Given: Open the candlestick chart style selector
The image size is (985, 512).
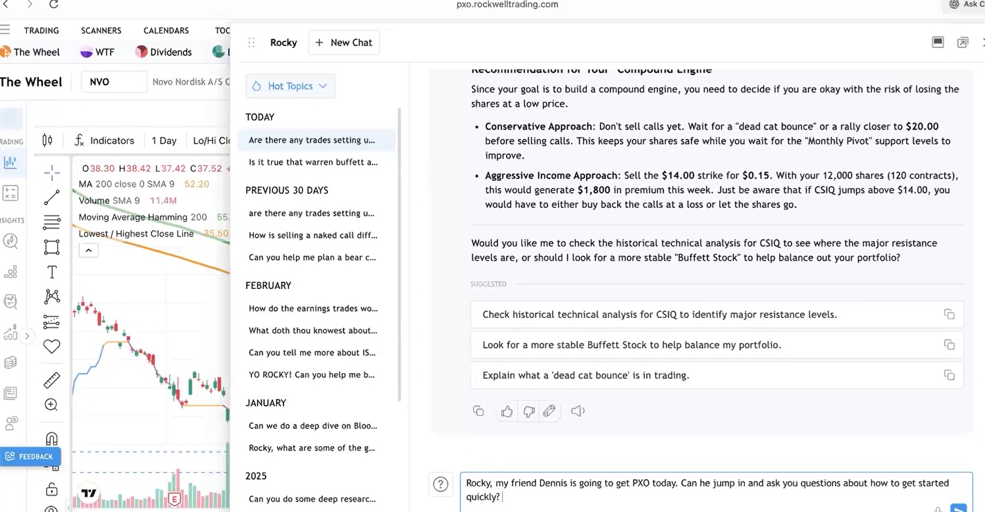Looking at the screenshot, I should pyautogui.click(x=47, y=140).
